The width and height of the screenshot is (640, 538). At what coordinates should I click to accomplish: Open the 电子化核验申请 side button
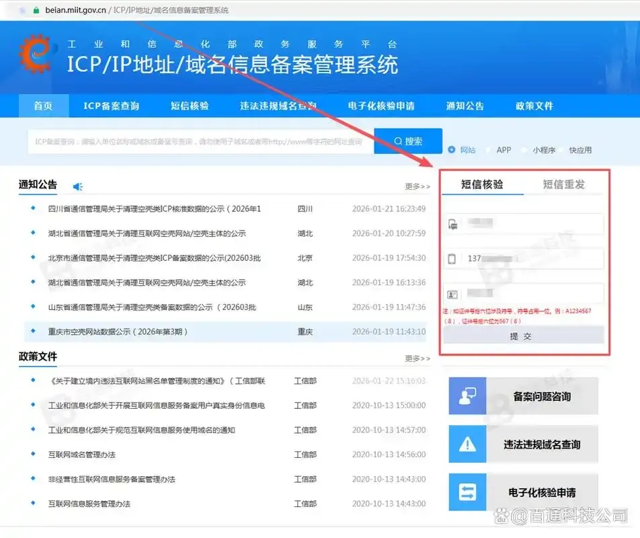[x=524, y=492]
